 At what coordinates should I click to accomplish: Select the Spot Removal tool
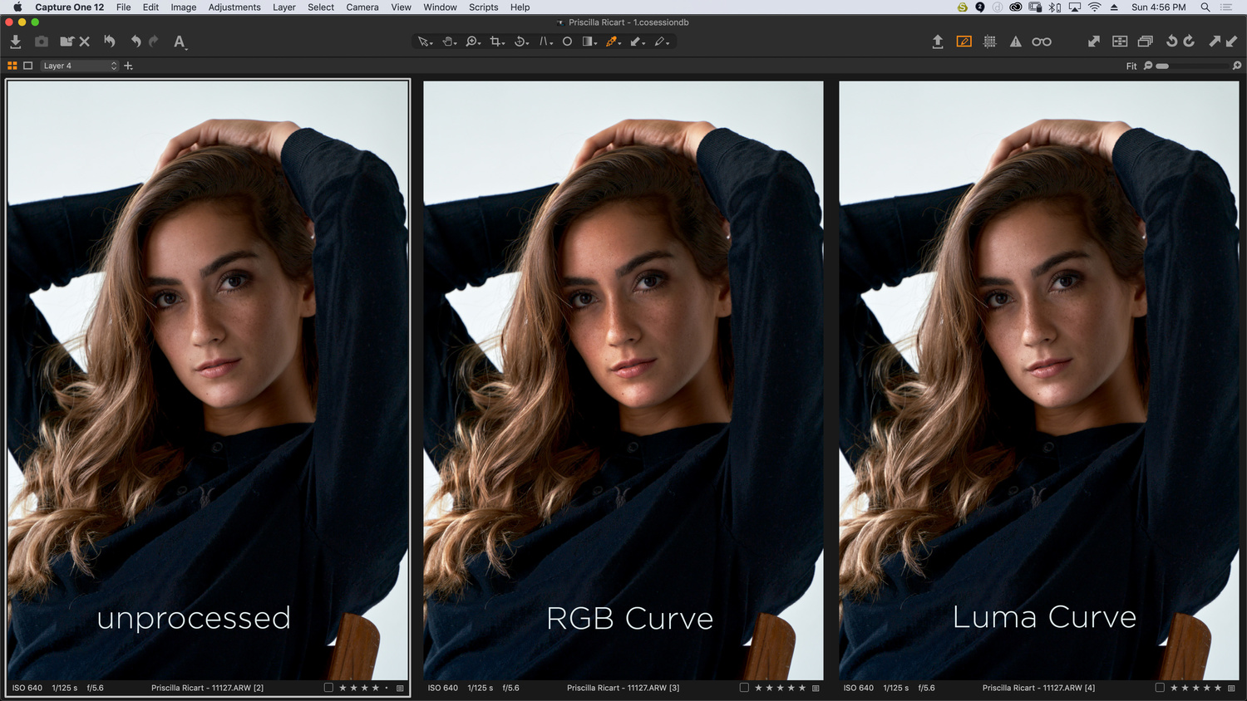point(567,42)
